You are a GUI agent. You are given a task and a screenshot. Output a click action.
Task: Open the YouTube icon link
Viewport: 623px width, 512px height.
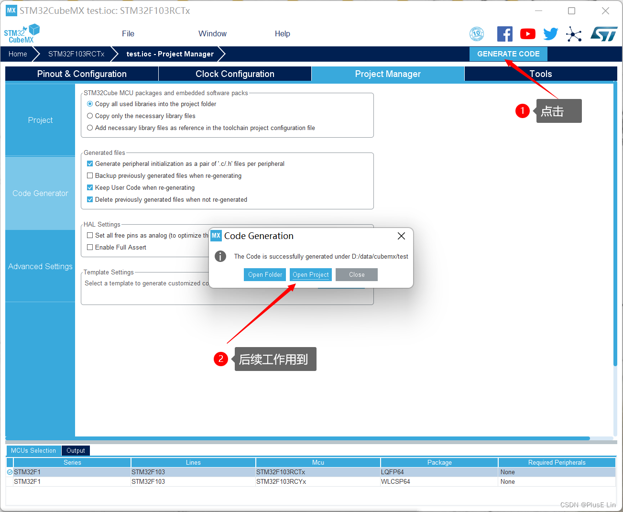pyautogui.click(x=528, y=34)
